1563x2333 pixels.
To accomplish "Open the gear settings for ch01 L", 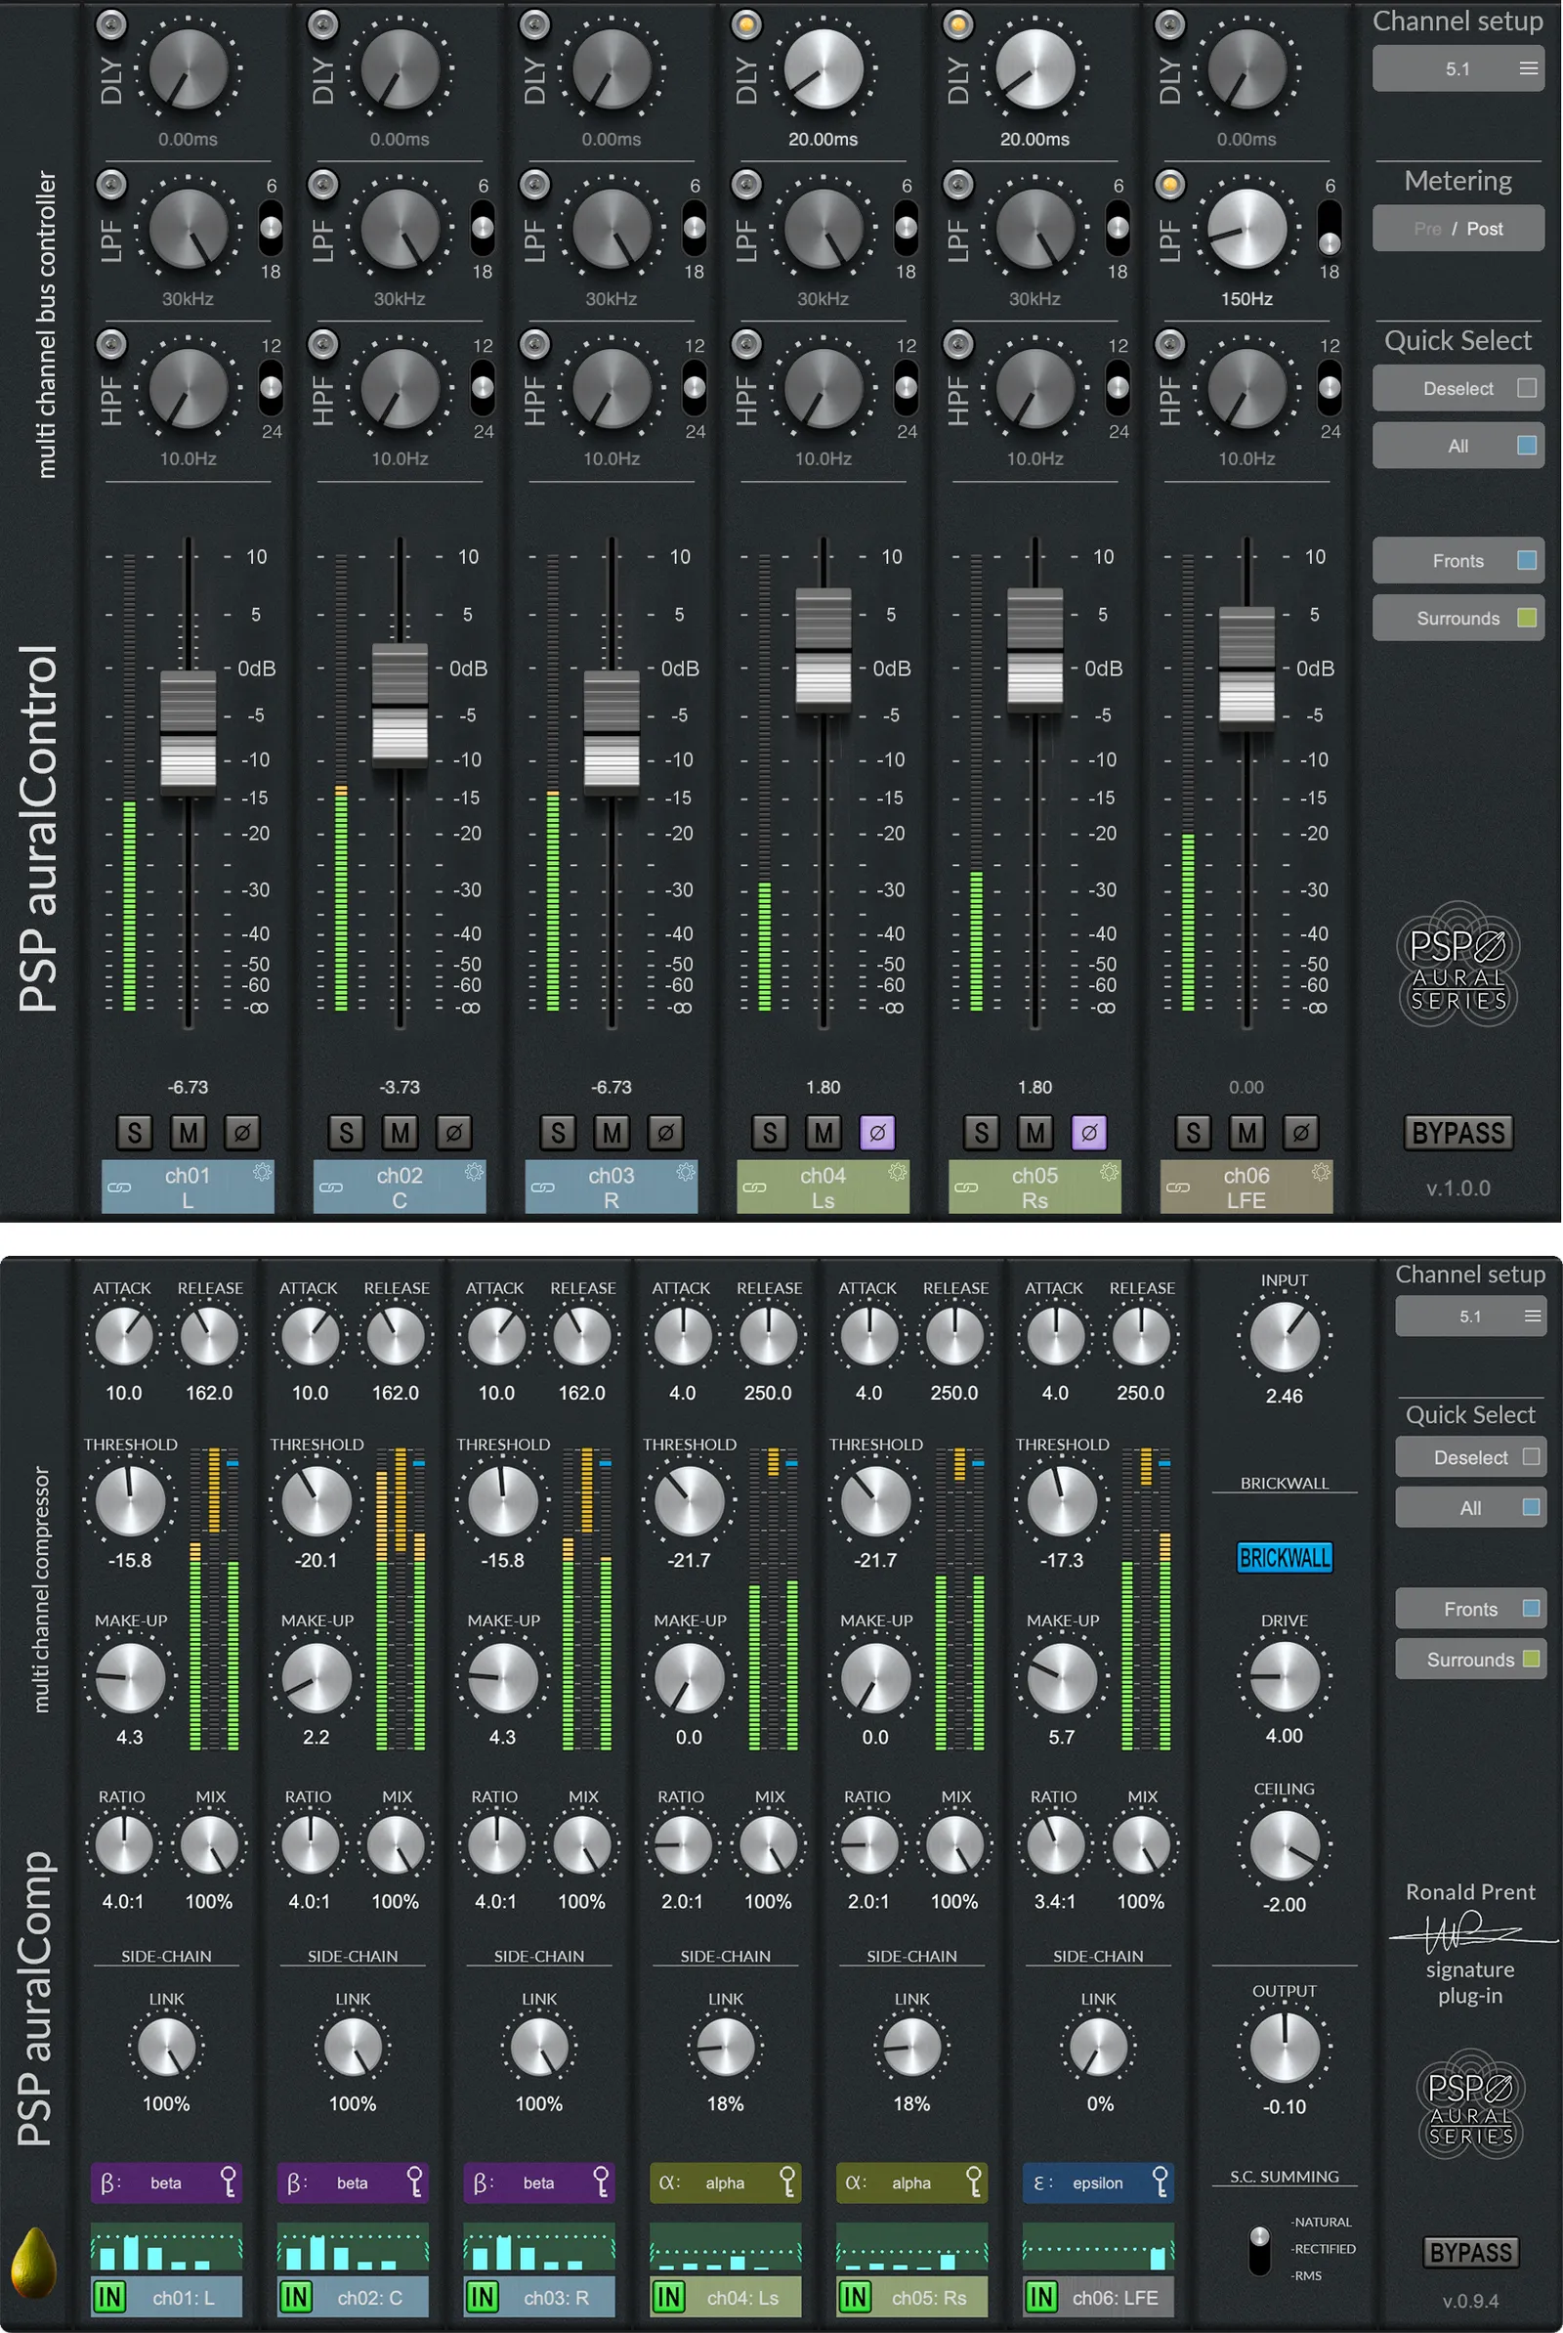I will (x=262, y=1173).
